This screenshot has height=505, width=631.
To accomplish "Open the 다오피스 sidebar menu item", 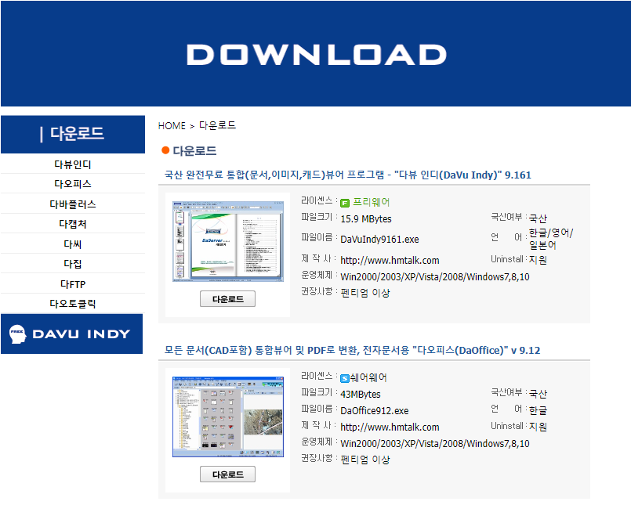I will pyautogui.click(x=72, y=184).
